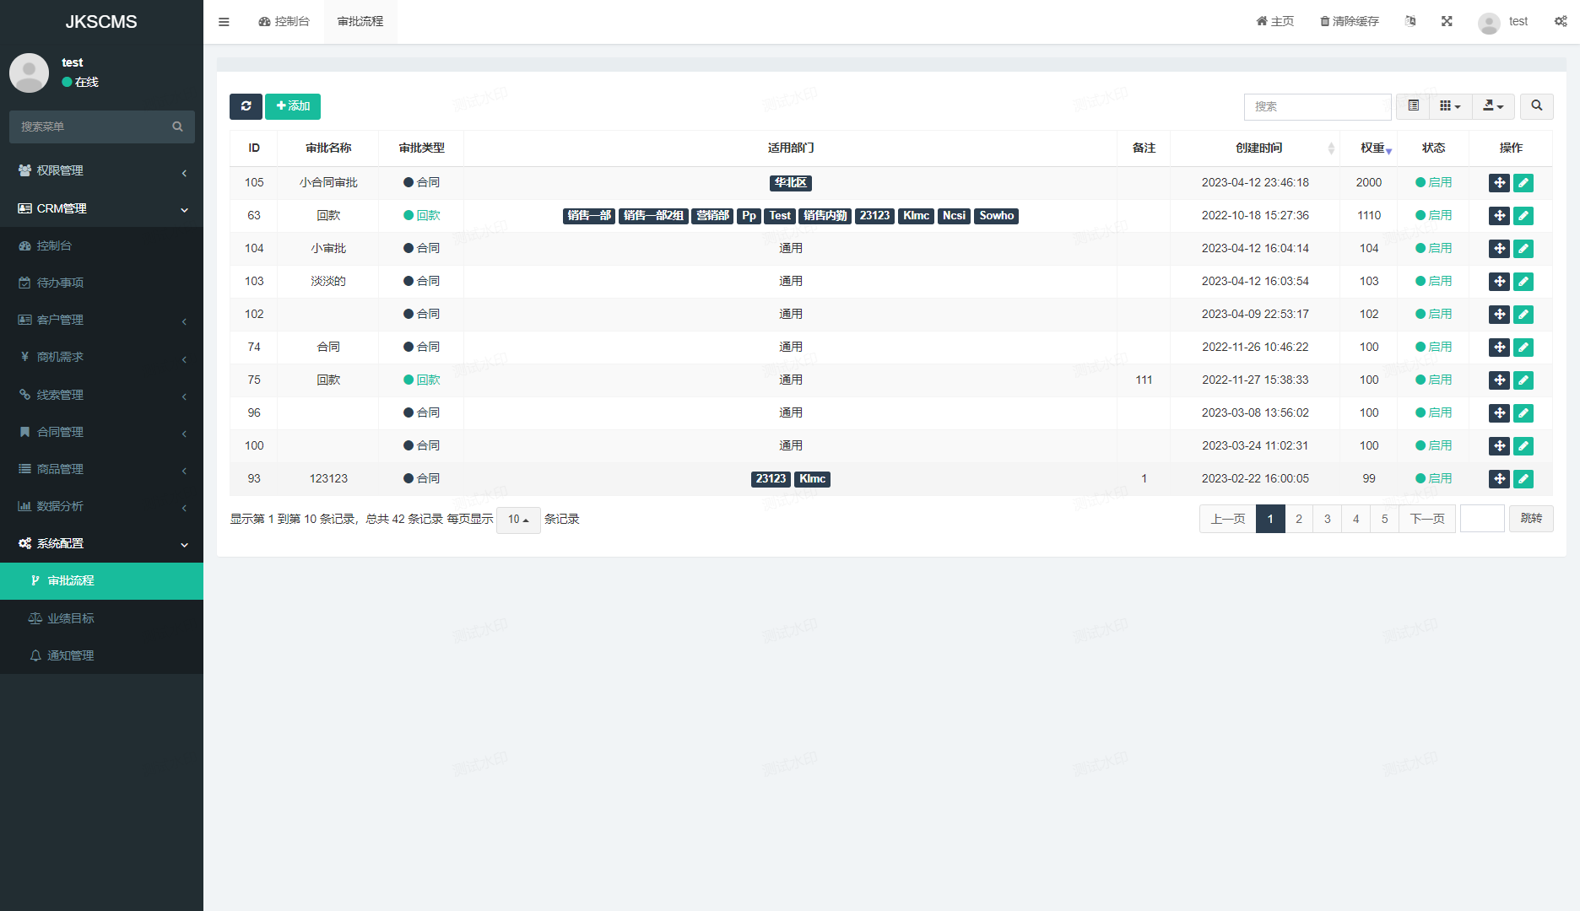Go to 主页 home link
This screenshot has width=1580, height=911.
pyautogui.click(x=1275, y=22)
